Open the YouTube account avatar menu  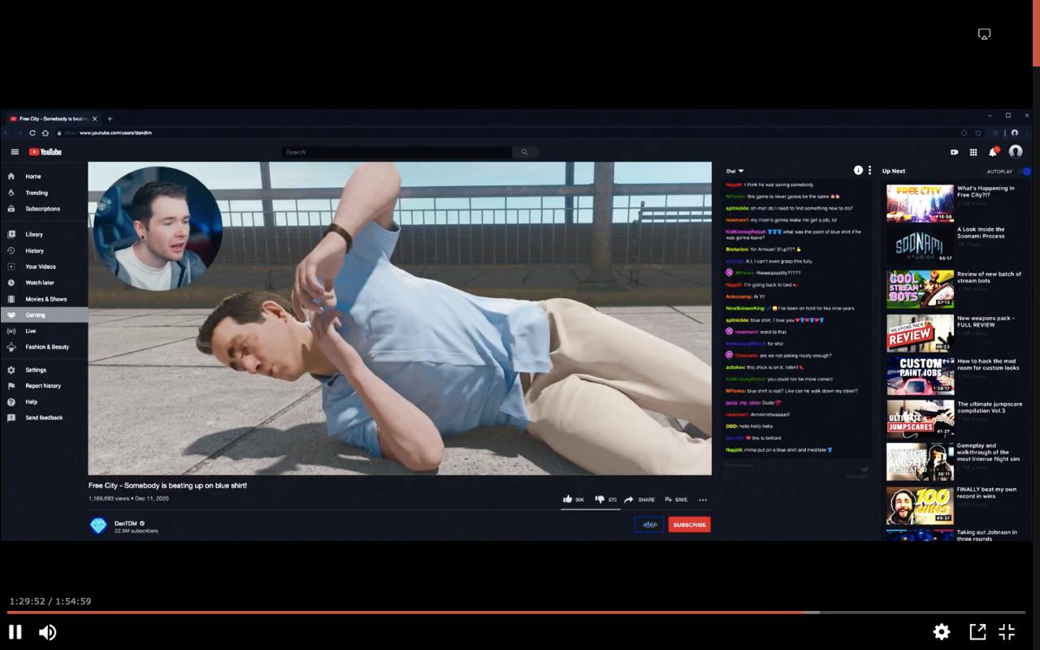1015,152
